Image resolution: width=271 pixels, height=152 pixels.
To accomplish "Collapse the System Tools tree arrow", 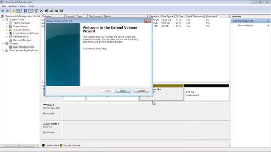I will (3, 20).
